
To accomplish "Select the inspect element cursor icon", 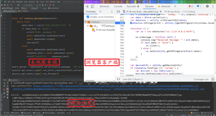I will tap(87, 6).
